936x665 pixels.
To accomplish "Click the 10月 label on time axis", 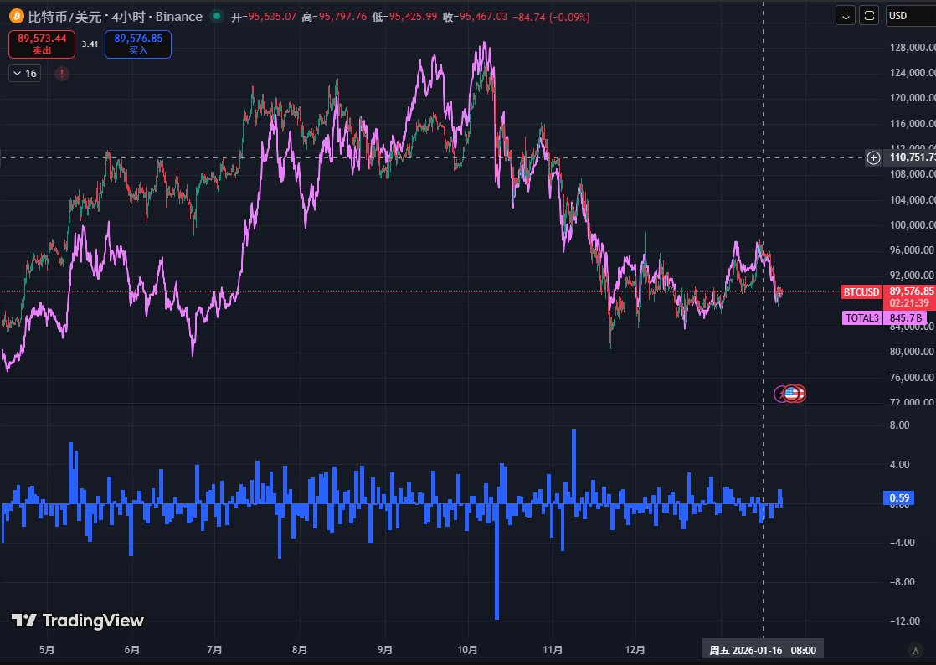I will pos(468,650).
